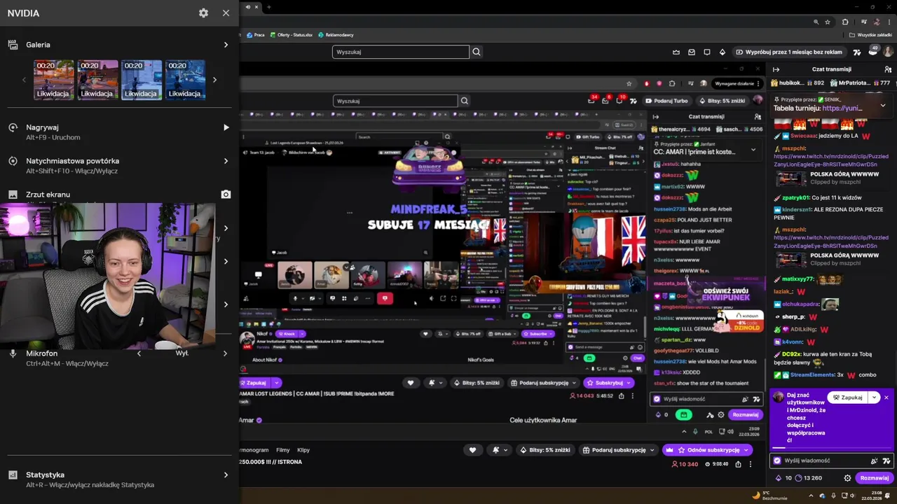The image size is (897, 504).
Task: Open a new browser tab
Action: [269, 7]
